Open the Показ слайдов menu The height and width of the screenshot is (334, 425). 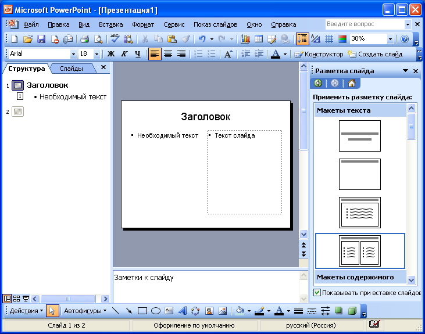(x=216, y=24)
